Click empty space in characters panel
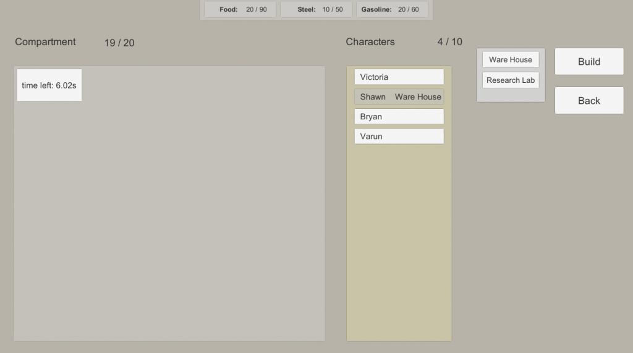633x353 pixels. pyautogui.click(x=399, y=242)
